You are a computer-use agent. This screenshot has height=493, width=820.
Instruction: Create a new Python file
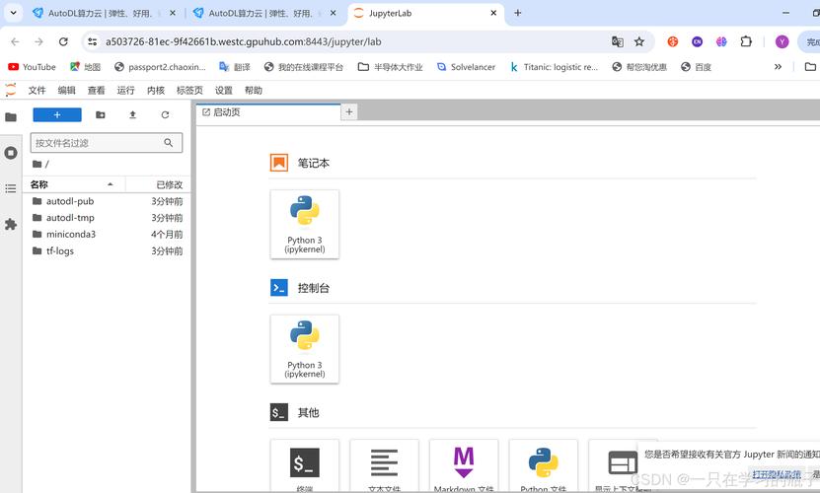[x=544, y=465]
